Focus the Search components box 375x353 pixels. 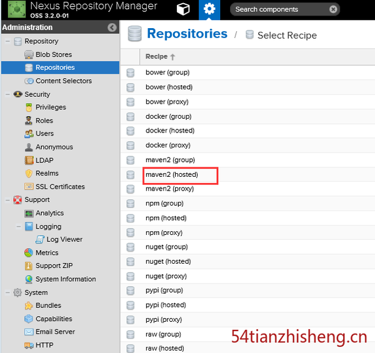coord(284,9)
